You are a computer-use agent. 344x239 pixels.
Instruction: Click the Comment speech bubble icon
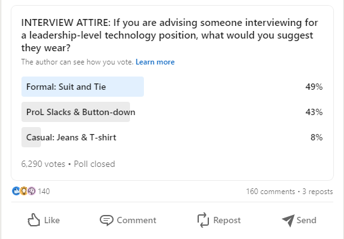[x=107, y=220]
